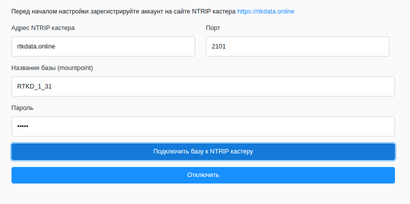This screenshot has height=204, width=410.
Task: Click the masked password dots
Action: coord(23,126)
